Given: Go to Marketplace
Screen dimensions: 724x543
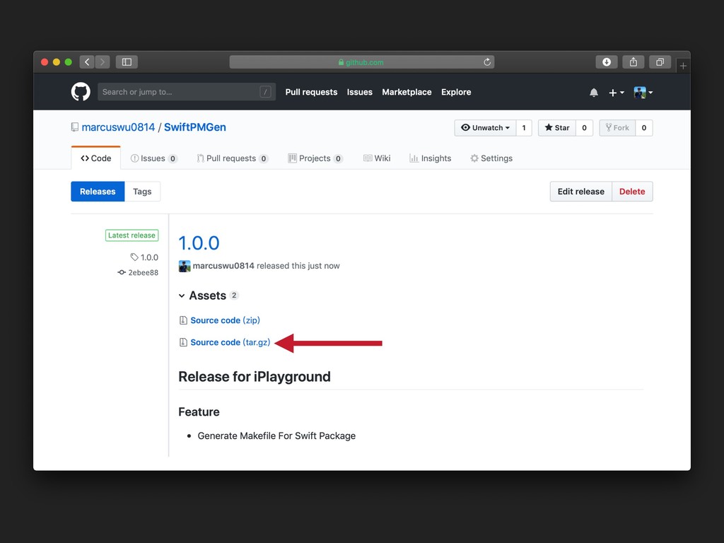Looking at the screenshot, I should (x=407, y=92).
